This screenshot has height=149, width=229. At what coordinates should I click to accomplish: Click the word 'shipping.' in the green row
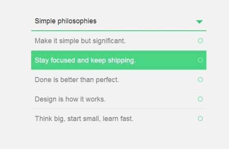pos(122,61)
